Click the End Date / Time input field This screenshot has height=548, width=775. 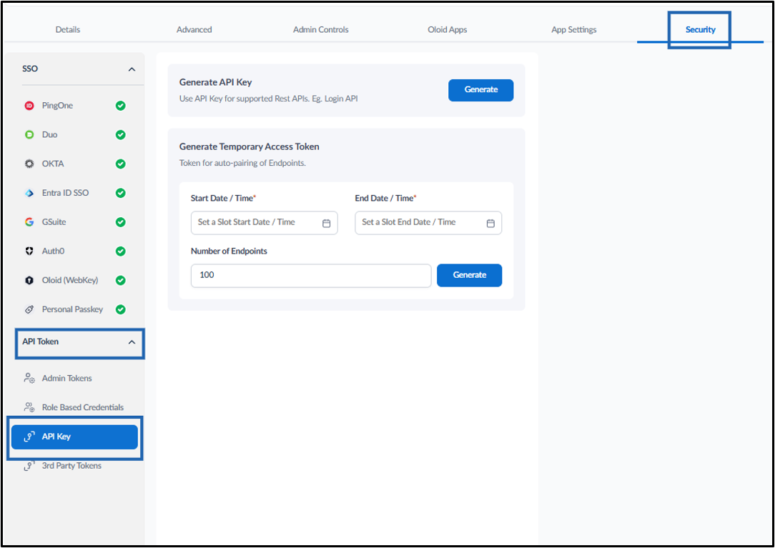click(x=428, y=223)
